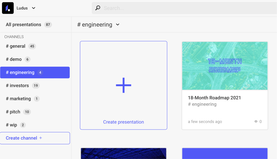This screenshot has width=277, height=159.
Task: Switch to the # demo channel
Action: 14,59
